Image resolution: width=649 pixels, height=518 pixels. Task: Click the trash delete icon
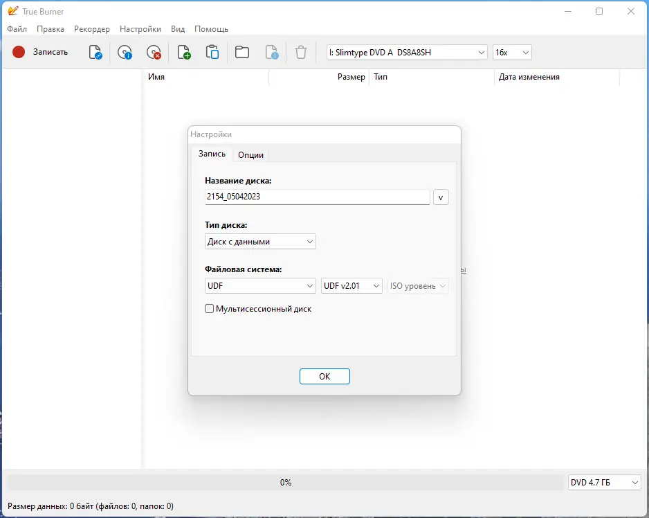tap(300, 52)
